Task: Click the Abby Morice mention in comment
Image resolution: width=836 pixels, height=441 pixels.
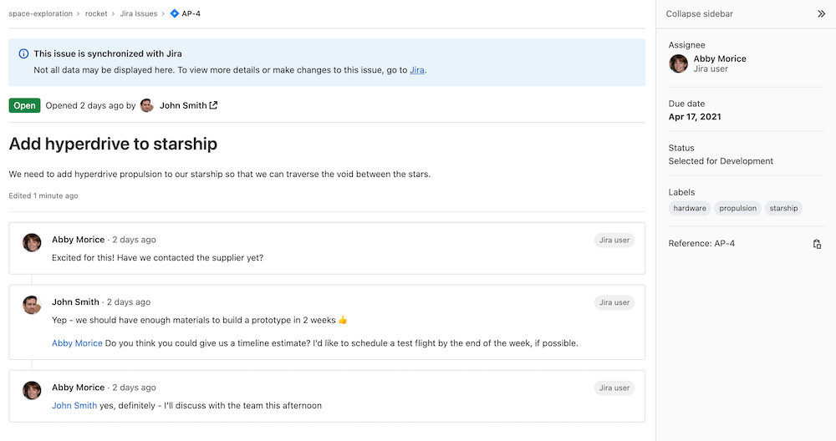Action: coord(77,343)
